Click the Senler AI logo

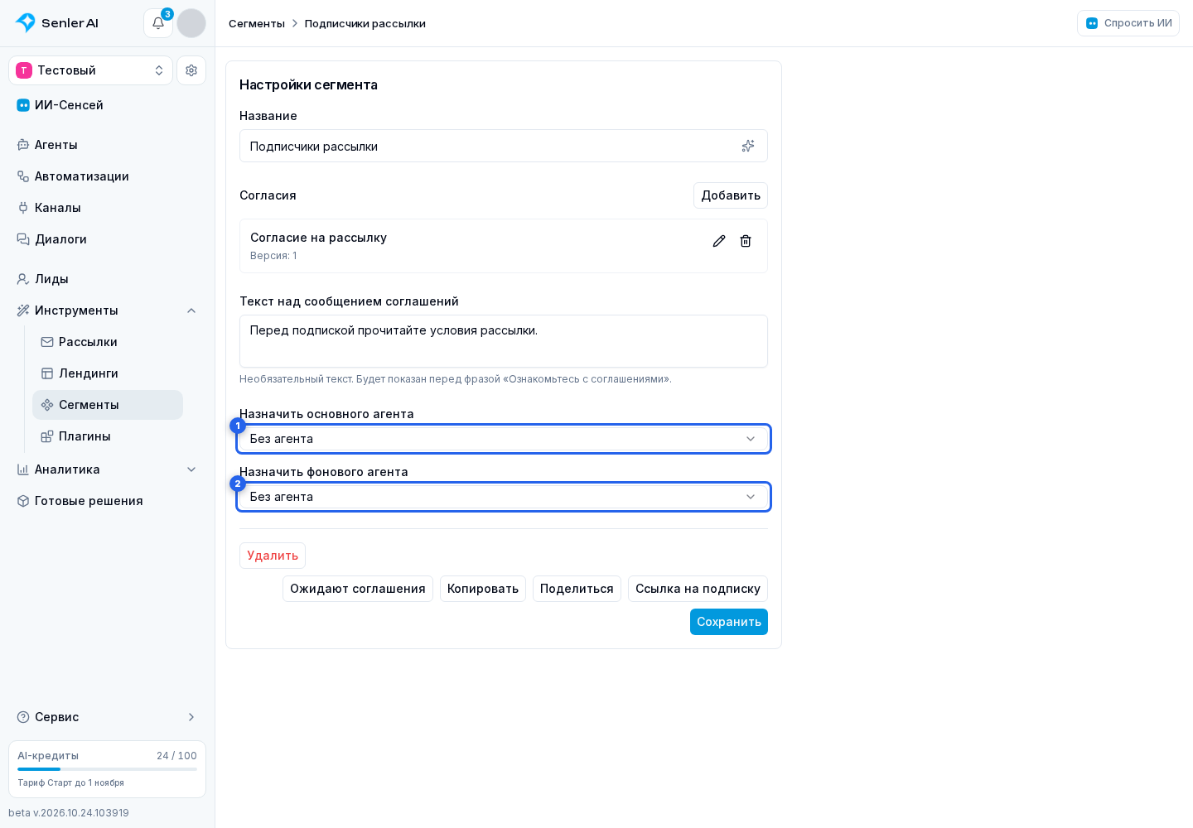[x=57, y=23]
